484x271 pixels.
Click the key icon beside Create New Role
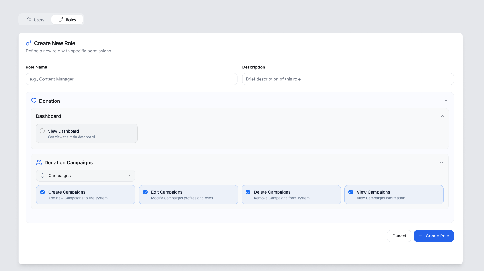point(29,43)
